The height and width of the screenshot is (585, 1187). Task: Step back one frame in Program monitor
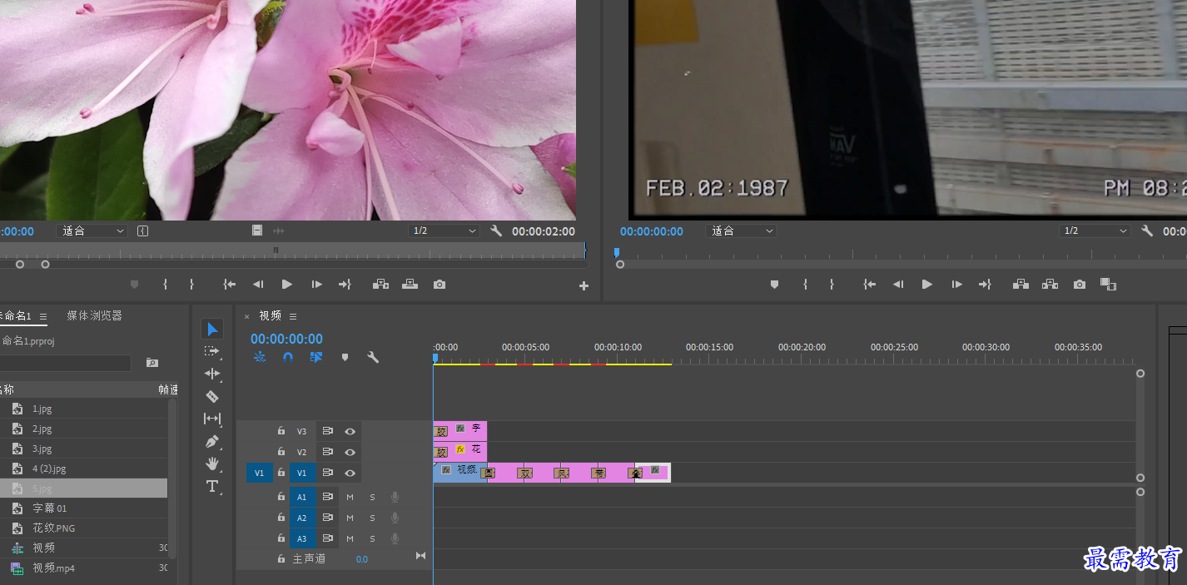898,285
